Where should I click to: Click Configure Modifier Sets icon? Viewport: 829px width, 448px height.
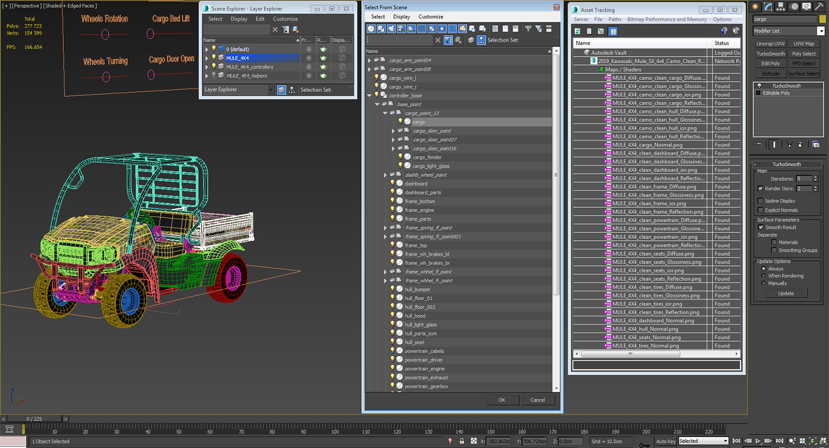[816, 144]
